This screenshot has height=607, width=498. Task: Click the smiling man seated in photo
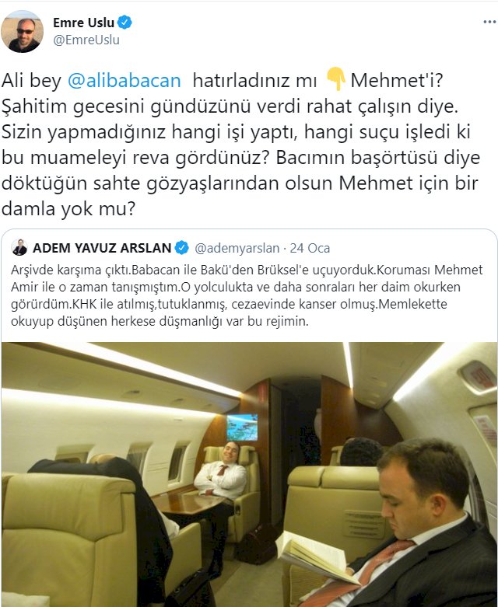(221, 476)
